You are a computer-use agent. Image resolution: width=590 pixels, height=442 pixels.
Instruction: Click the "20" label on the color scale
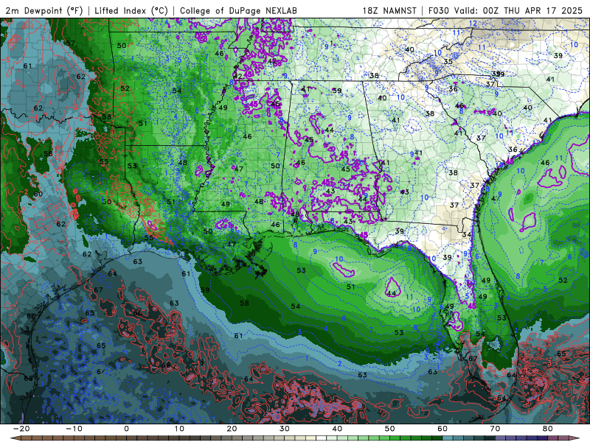pyautogui.click(x=232, y=429)
